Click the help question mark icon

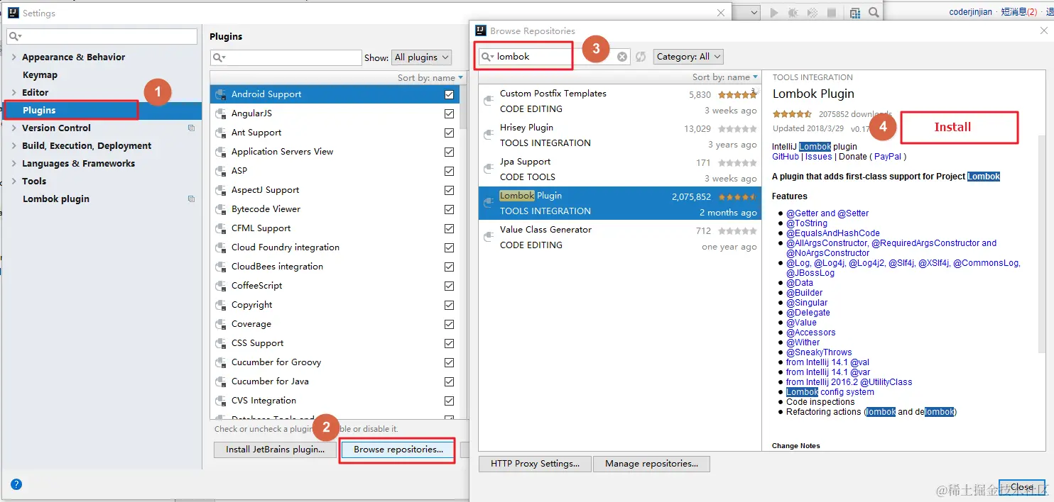(16, 484)
